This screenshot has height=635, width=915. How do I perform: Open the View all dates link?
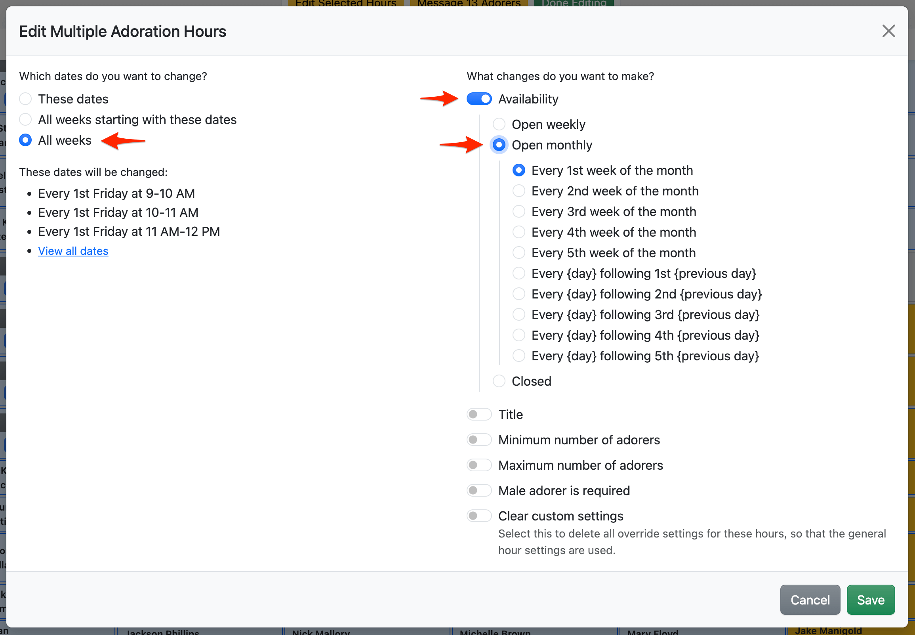(x=73, y=251)
